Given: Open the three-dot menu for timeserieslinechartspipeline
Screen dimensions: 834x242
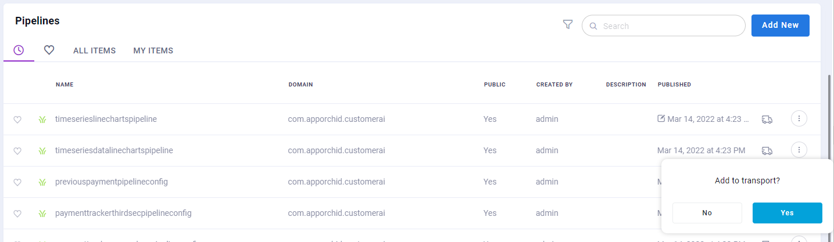Looking at the screenshot, I should point(799,119).
